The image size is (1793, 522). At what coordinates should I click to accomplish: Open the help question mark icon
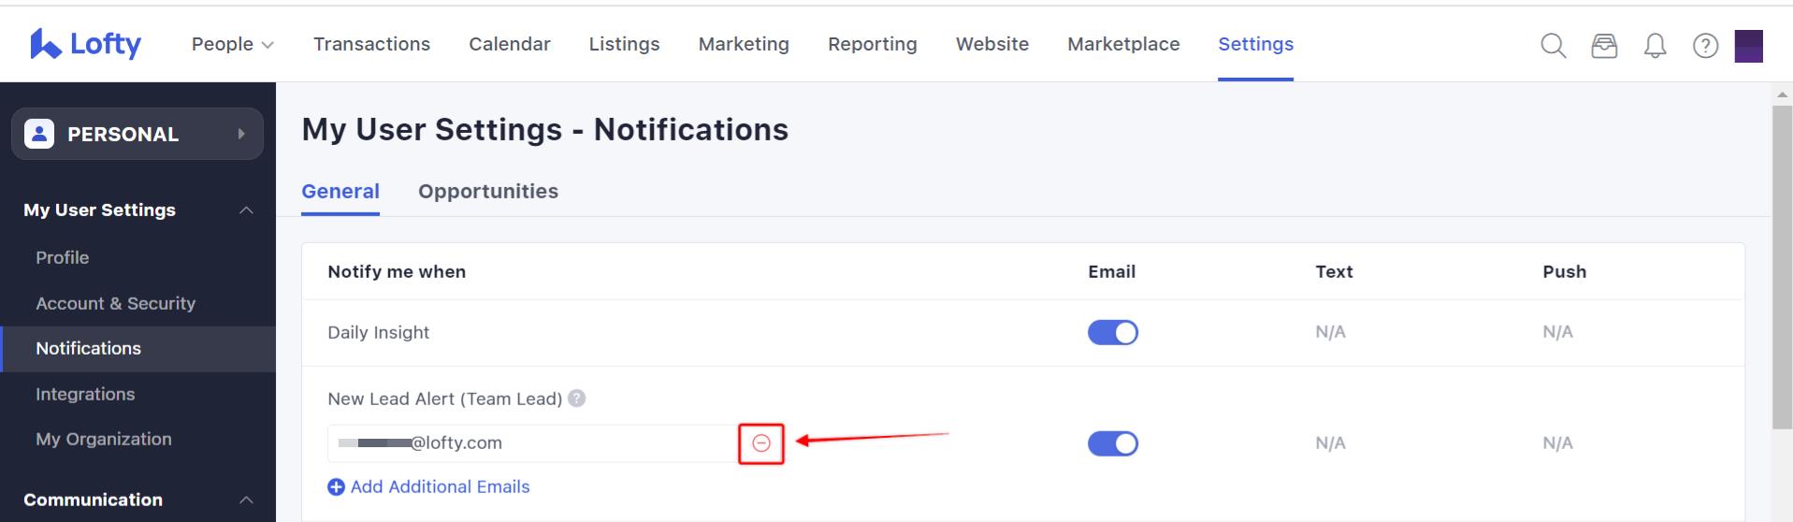pyautogui.click(x=1705, y=45)
